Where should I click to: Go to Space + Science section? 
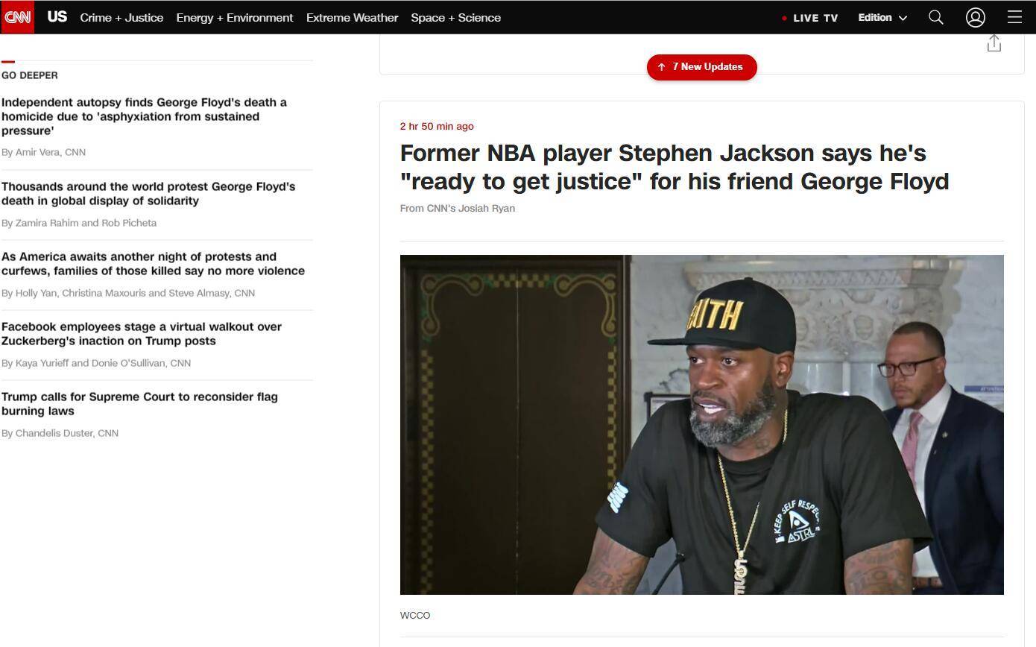coord(455,17)
